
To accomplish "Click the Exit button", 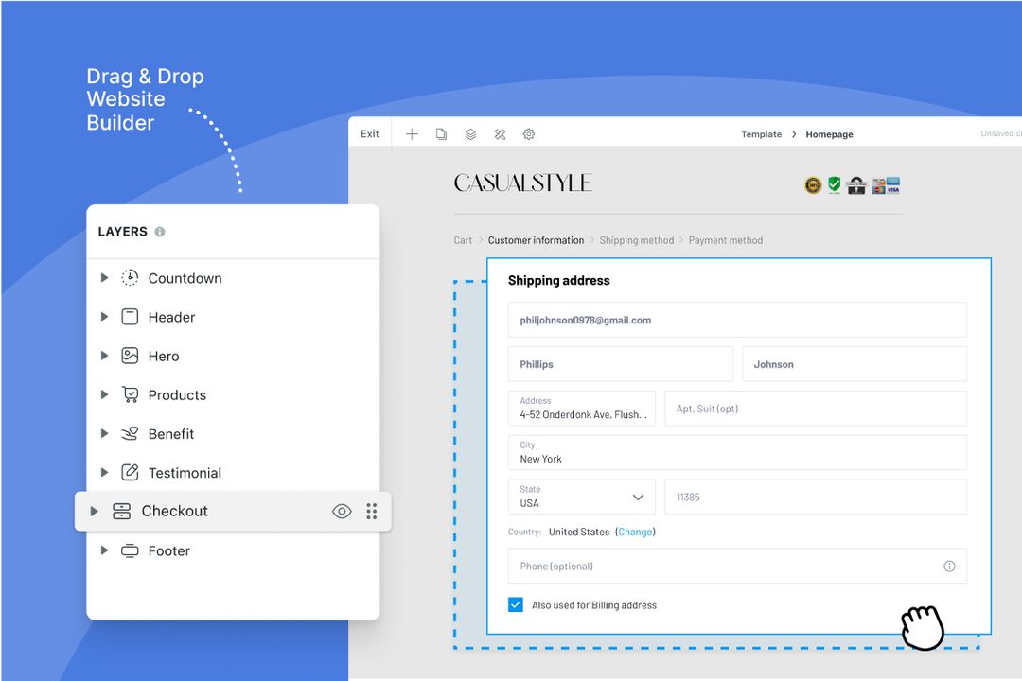I will [369, 133].
